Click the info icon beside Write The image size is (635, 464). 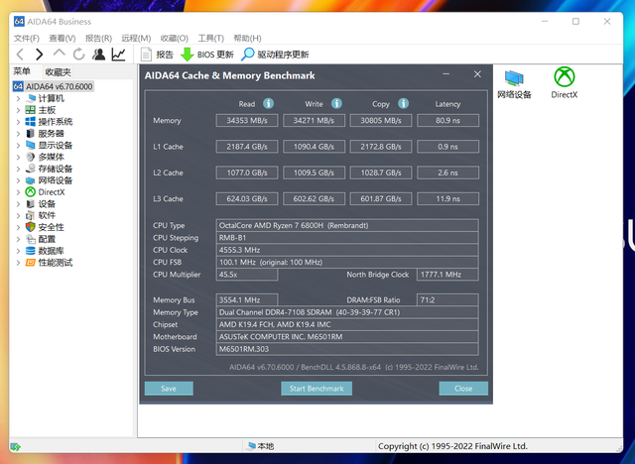pos(336,103)
